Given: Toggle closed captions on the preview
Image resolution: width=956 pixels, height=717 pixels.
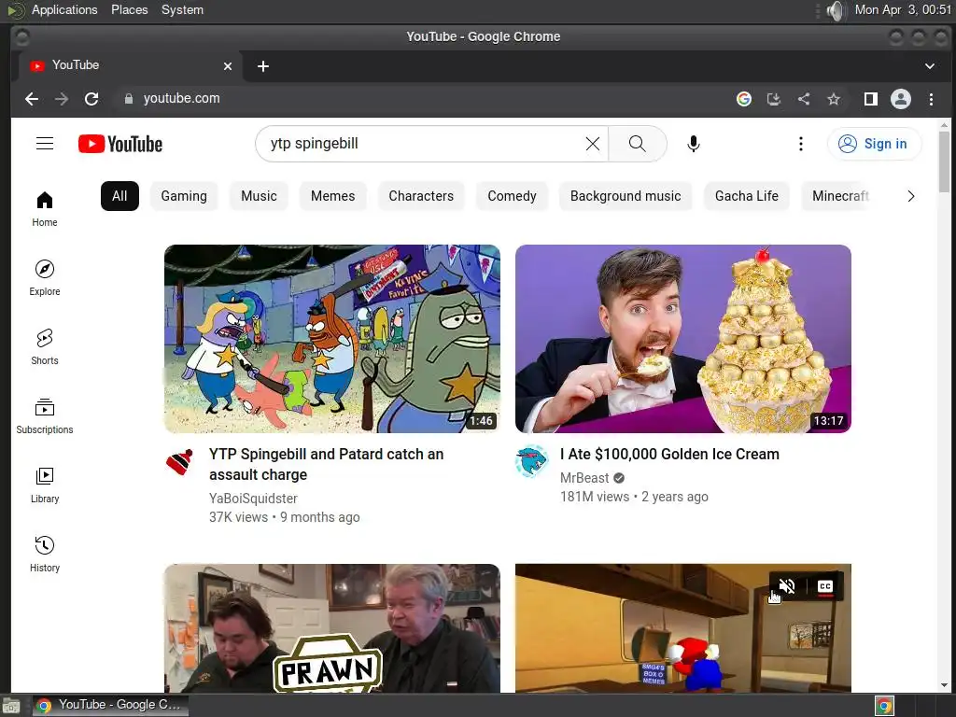Looking at the screenshot, I should click(825, 586).
